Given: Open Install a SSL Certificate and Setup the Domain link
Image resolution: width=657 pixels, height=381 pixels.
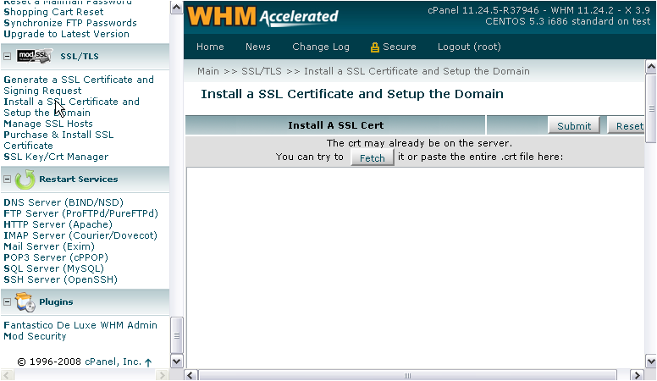Looking at the screenshot, I should (x=71, y=108).
